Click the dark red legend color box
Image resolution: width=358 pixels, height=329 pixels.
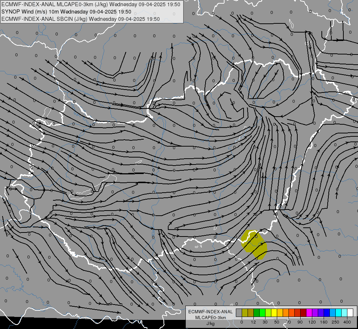[x=304, y=313]
